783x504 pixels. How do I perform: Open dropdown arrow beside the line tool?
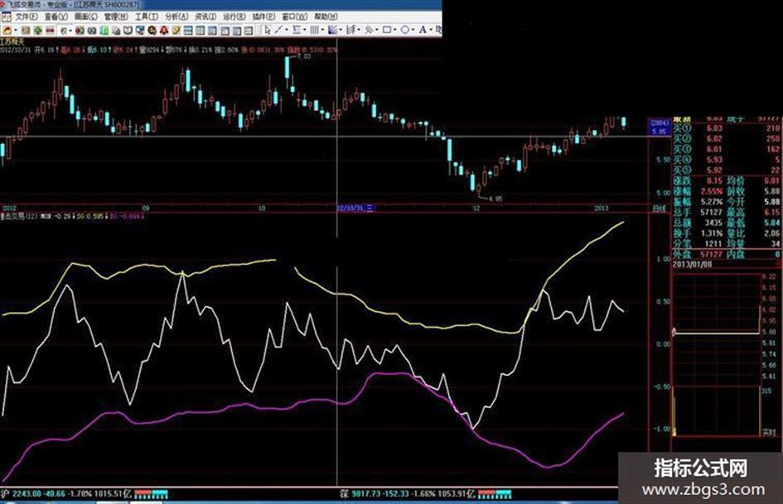[287, 31]
